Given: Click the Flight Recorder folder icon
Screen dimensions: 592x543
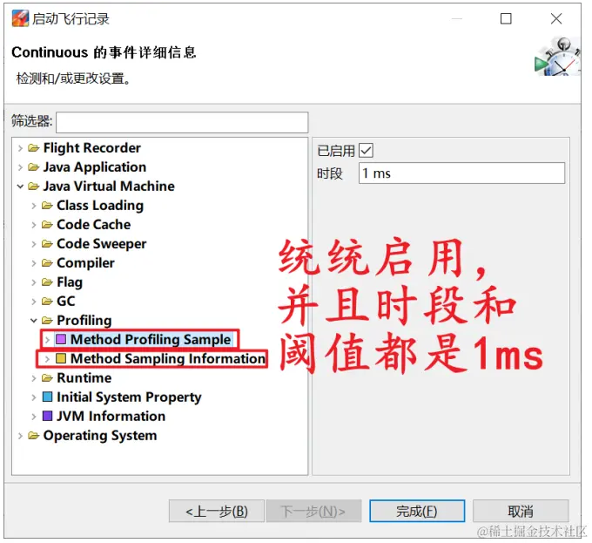Looking at the screenshot, I should (34, 148).
